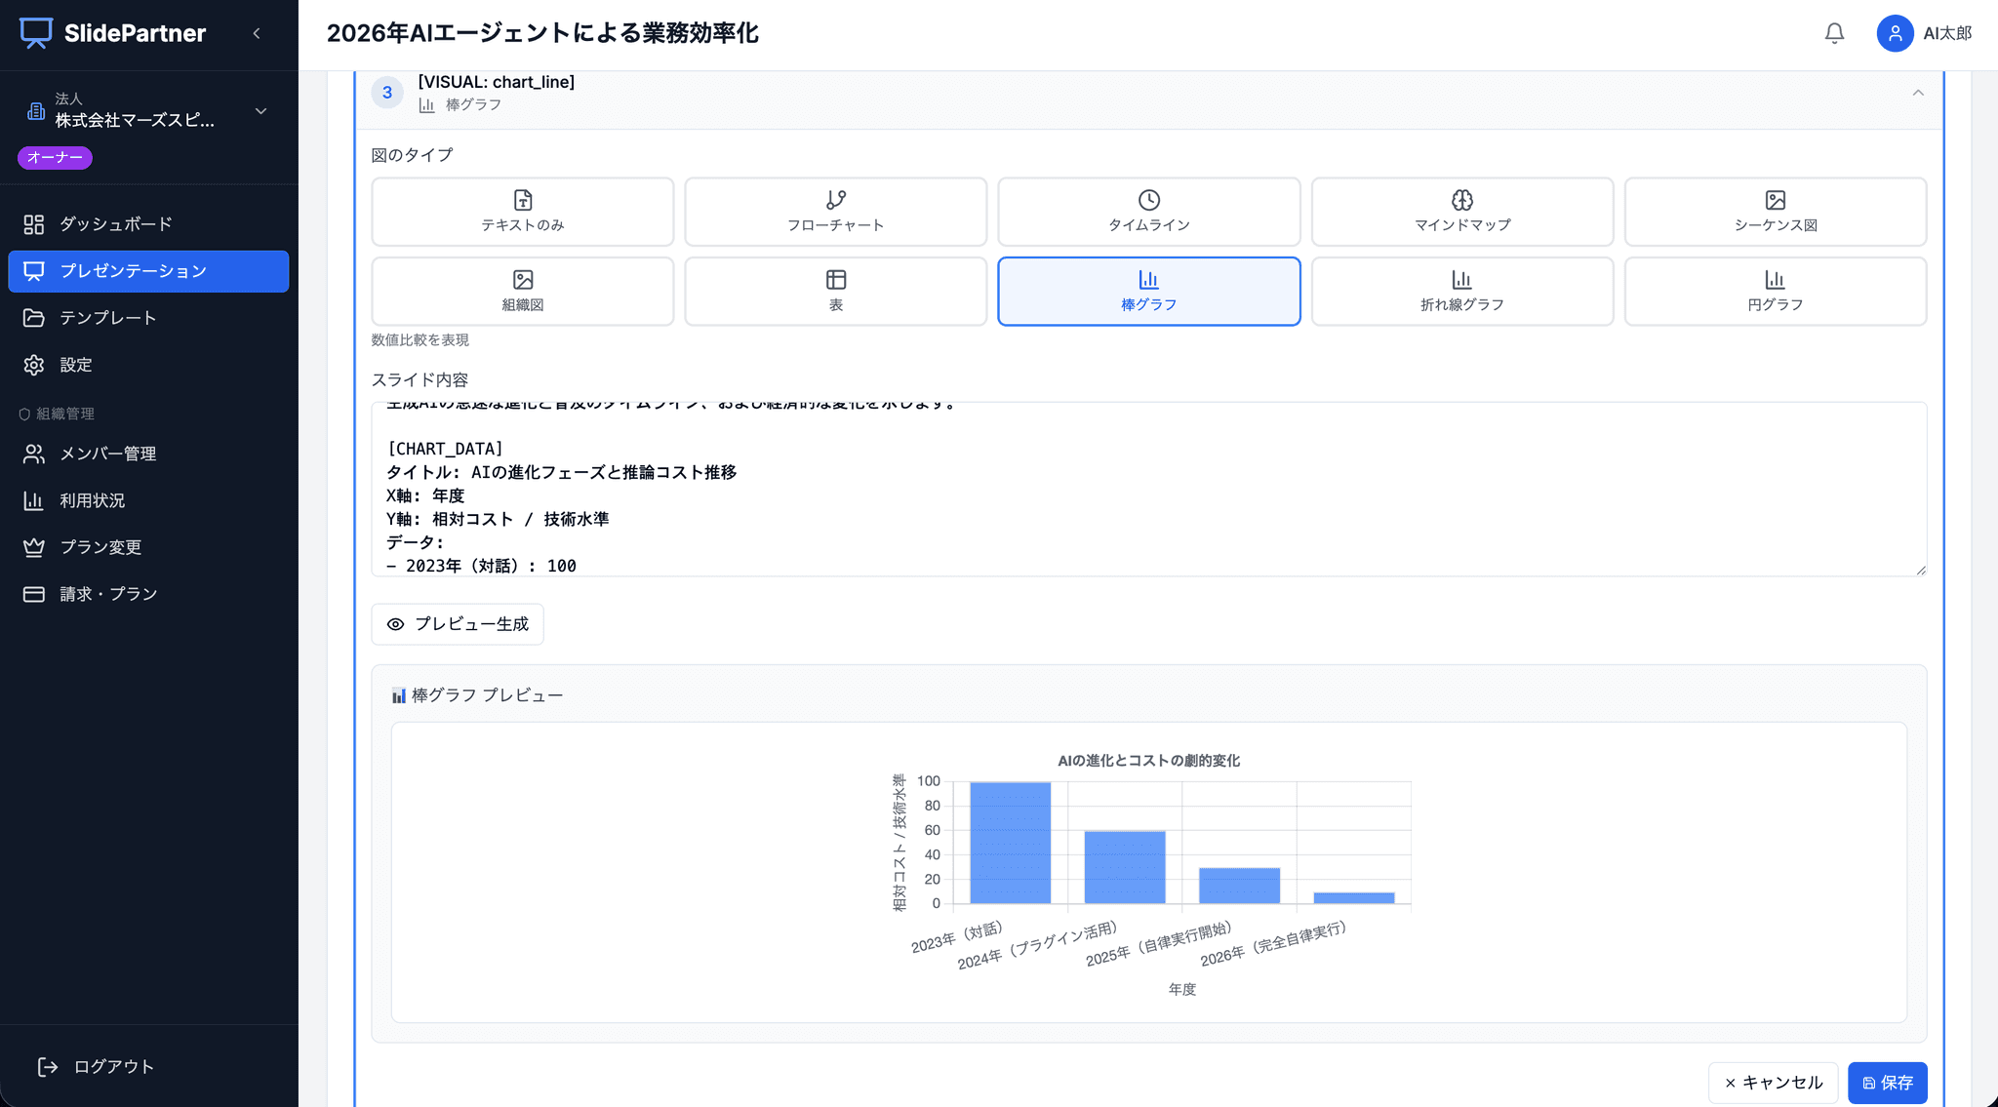The height and width of the screenshot is (1107, 1998).
Task: Click the AI太郎 user avatar icon
Action: [x=1895, y=33]
